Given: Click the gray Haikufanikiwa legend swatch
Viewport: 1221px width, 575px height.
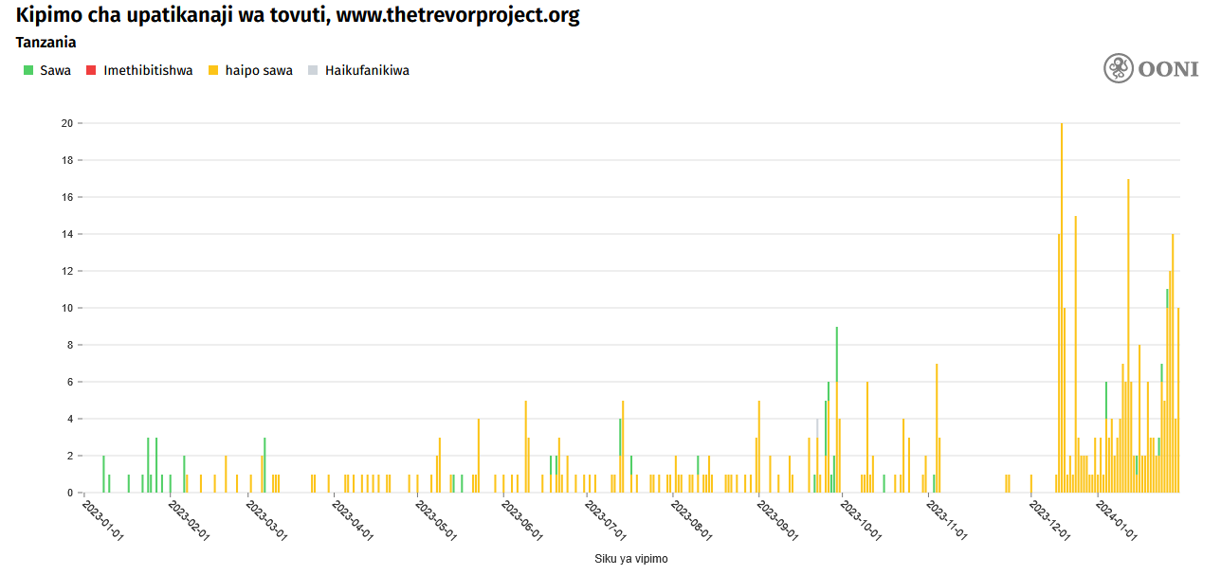Looking at the screenshot, I should pos(313,70).
